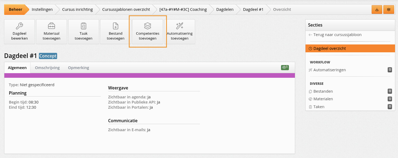Click the Taak toevoegen clipboard icon
Image resolution: width=398 pixels, height=158 pixels.
point(84,26)
